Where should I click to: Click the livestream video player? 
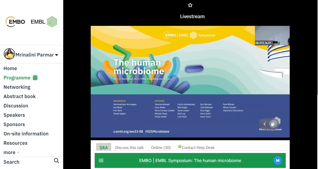[x=190, y=82]
